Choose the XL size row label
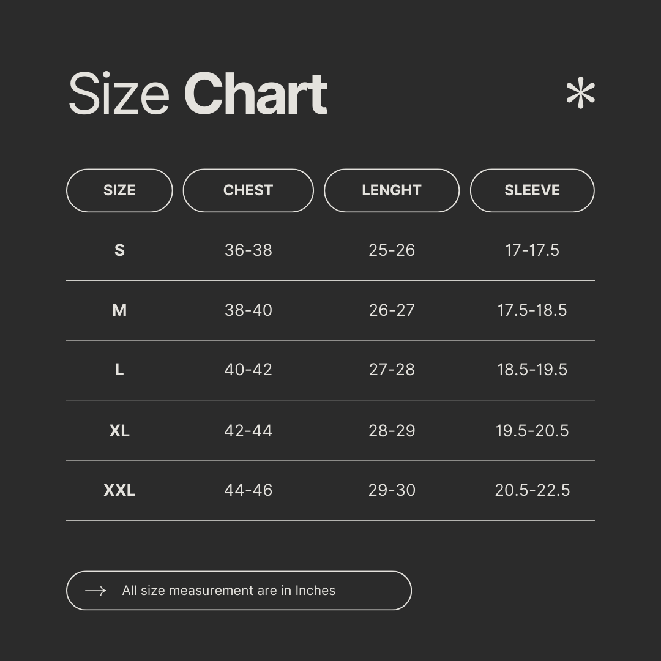 (x=119, y=431)
